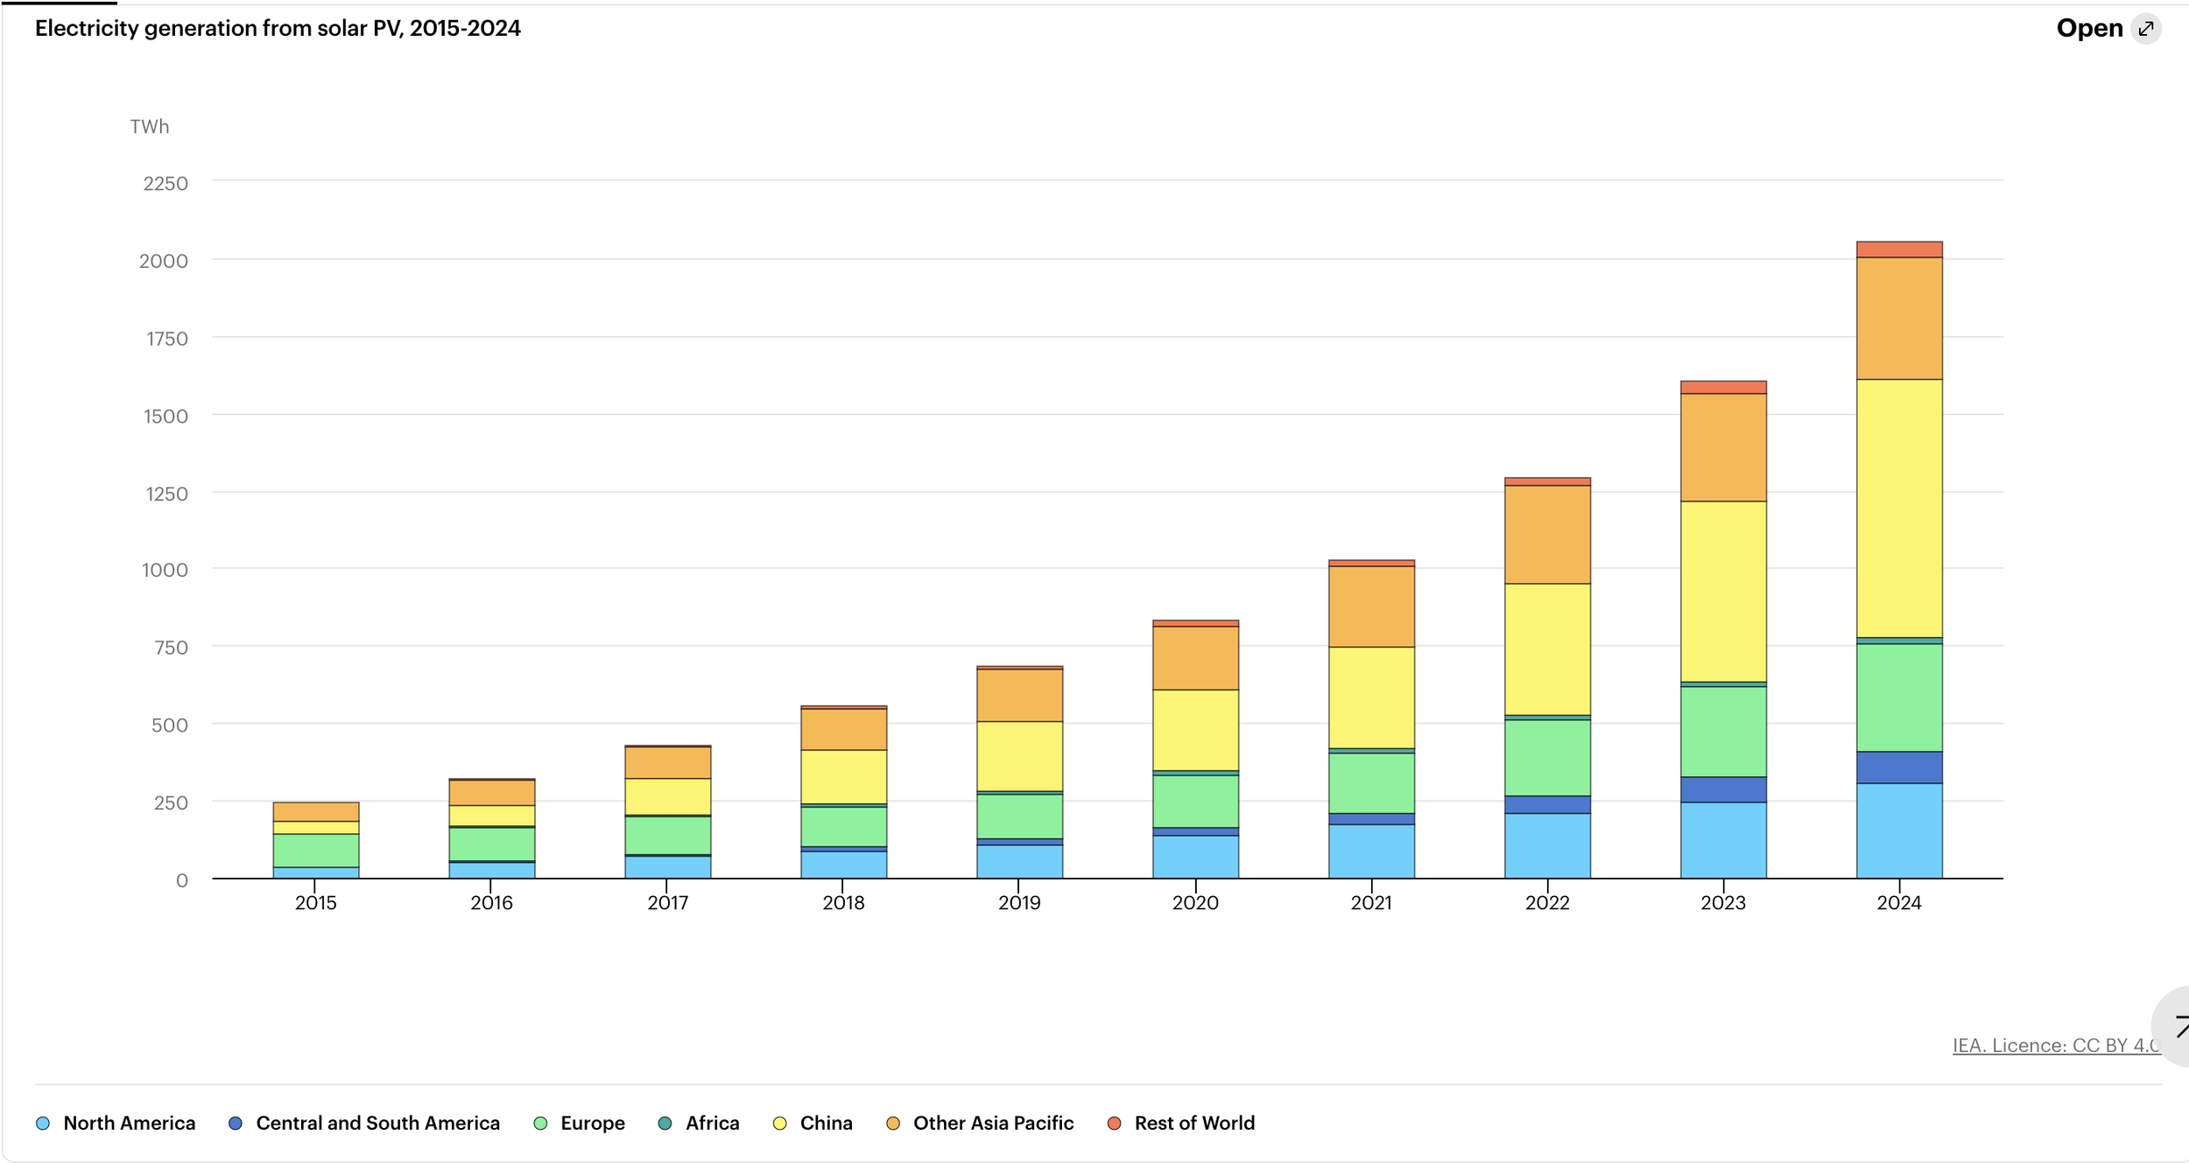Select the Europe segment of the 2020 bar
The height and width of the screenshot is (1163, 2189).
click(1195, 802)
